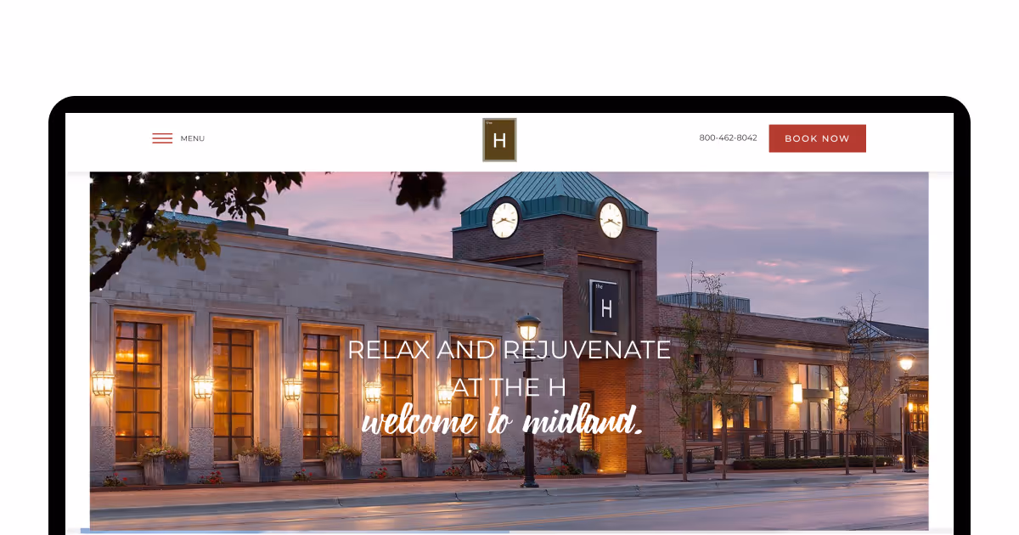Click the blue progress bar below hero image
Image resolution: width=1019 pixels, height=535 pixels.
coord(295,532)
